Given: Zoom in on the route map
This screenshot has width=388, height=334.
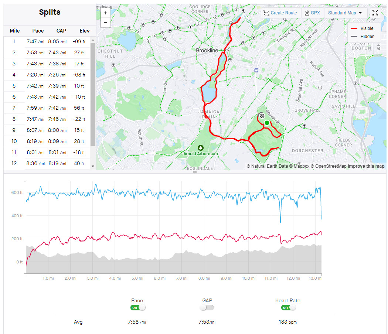Looking at the screenshot, I should tap(106, 13).
